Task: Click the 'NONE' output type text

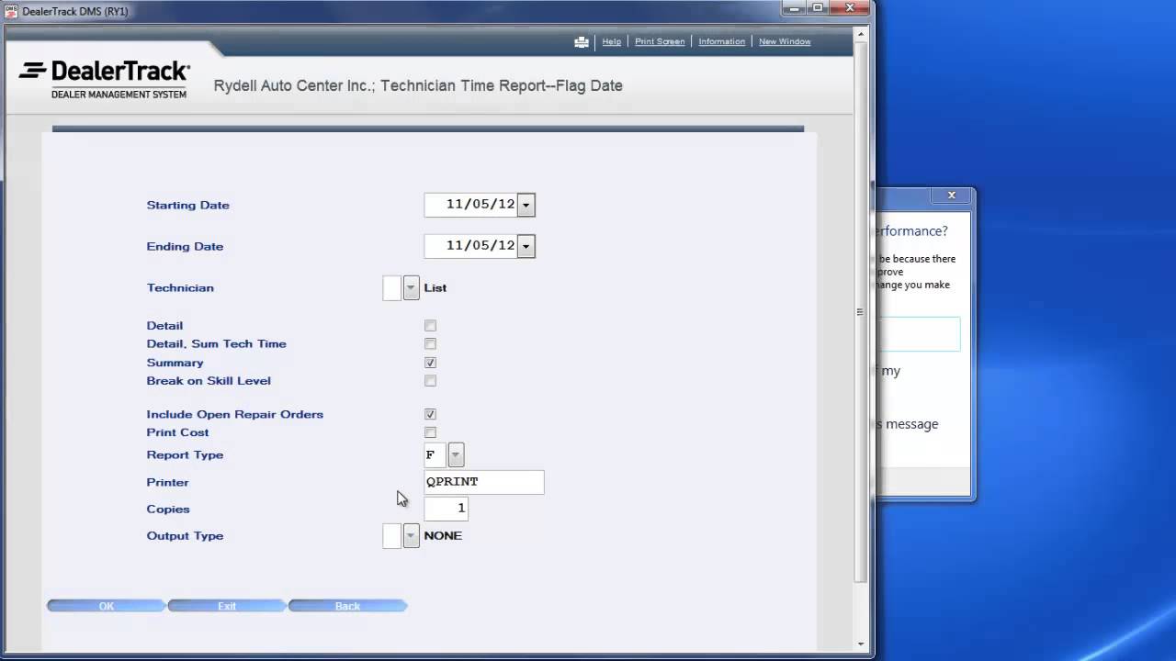Action: [x=443, y=536]
